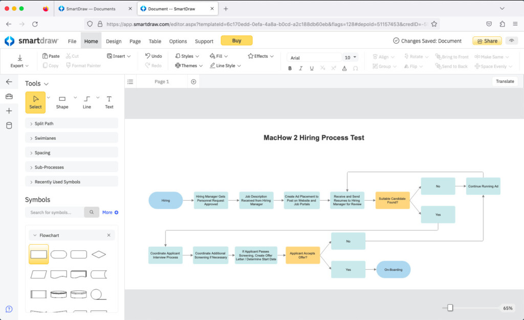Click the Arial font name field
The height and width of the screenshot is (320, 524).
pos(314,57)
